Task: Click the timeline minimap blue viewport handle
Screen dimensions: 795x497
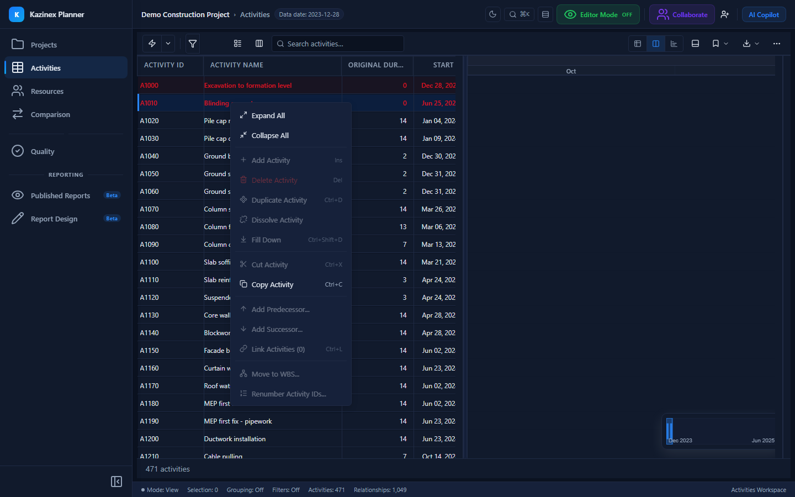Action: [x=670, y=430]
